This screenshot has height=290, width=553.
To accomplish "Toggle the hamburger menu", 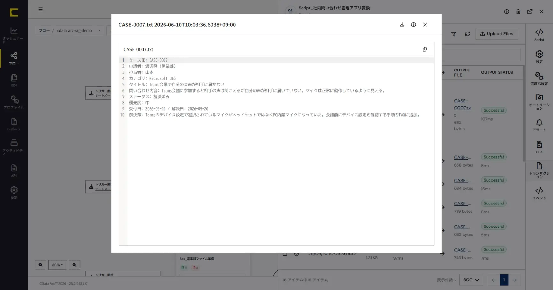I will 41,9.
